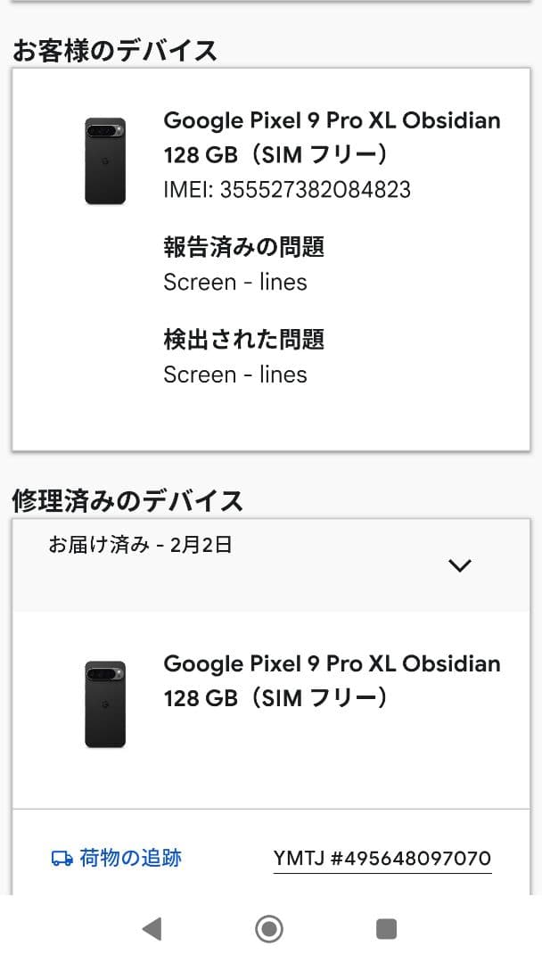Tap the お客様のデバイス heading
Viewport: 542px width, 963px height.
113,50
